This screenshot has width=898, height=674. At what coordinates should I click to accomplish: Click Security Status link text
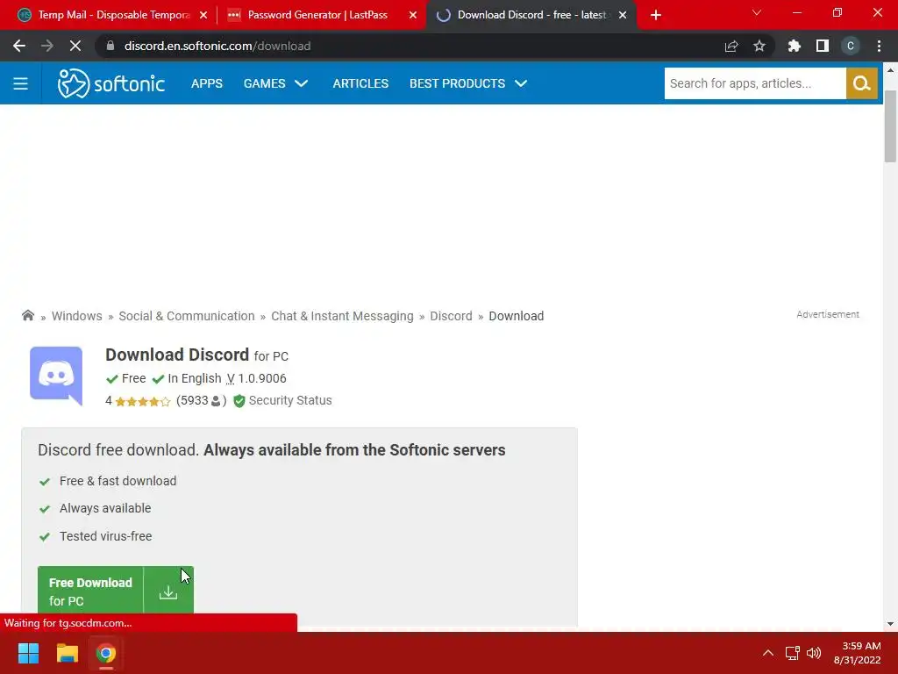pyautogui.click(x=290, y=400)
